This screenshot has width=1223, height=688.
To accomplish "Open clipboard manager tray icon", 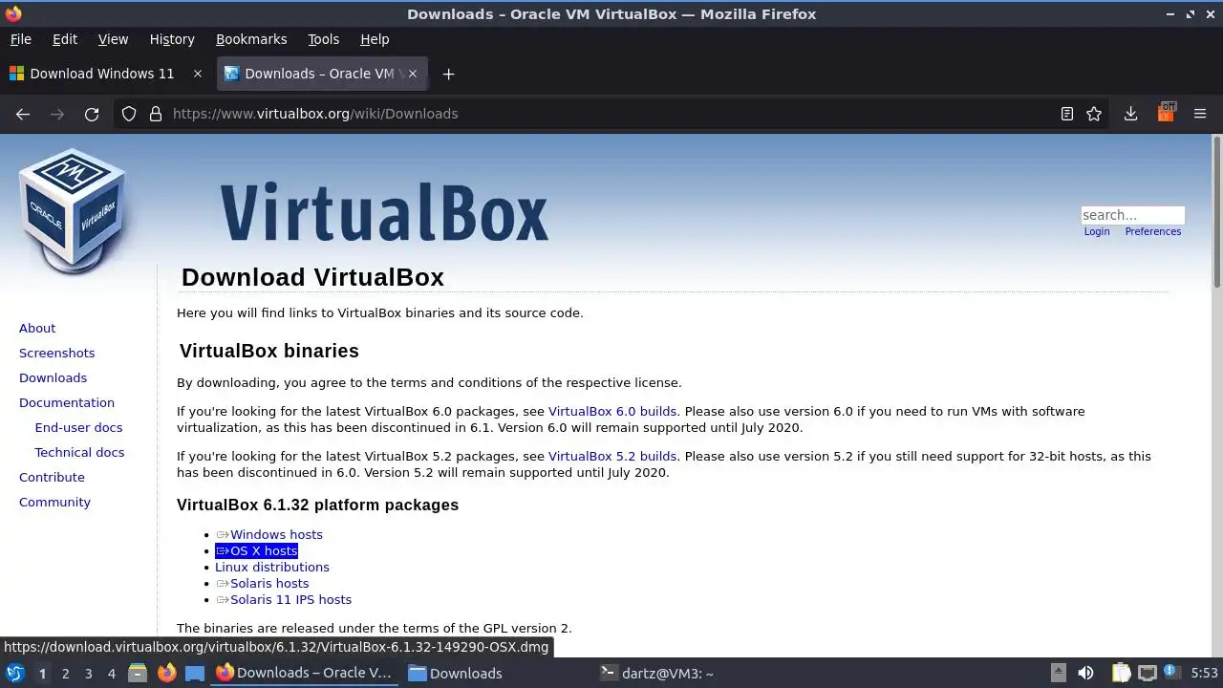I will tap(1121, 673).
